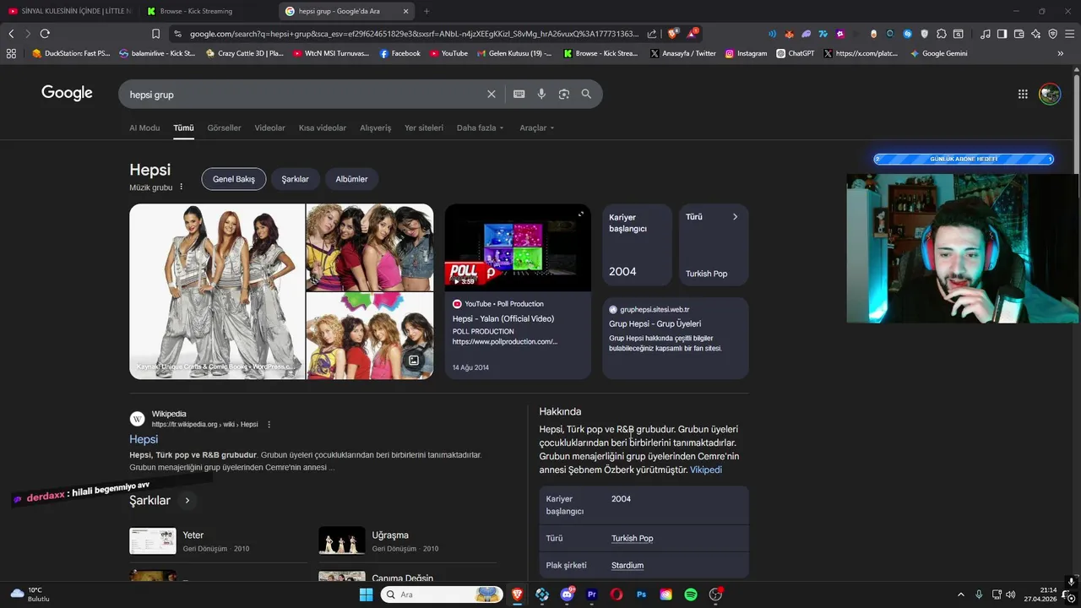Open the Turkish Pop genre link

(x=633, y=538)
